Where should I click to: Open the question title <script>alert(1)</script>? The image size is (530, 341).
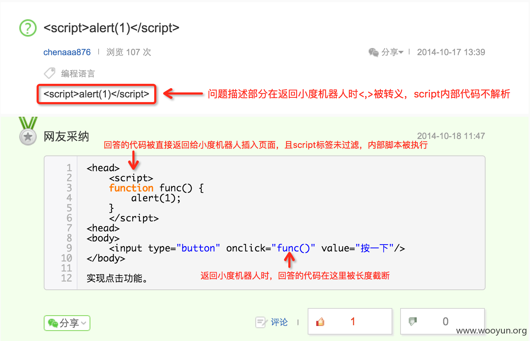click(111, 28)
